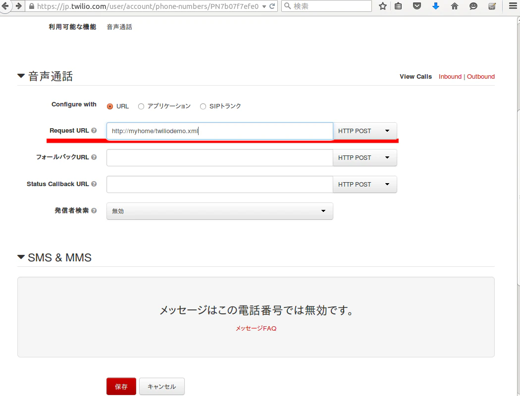Click the red 保存 button
The width and height of the screenshot is (520, 396).
click(x=121, y=387)
